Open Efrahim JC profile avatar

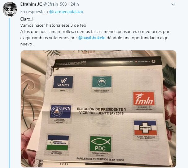[x=10, y=9]
